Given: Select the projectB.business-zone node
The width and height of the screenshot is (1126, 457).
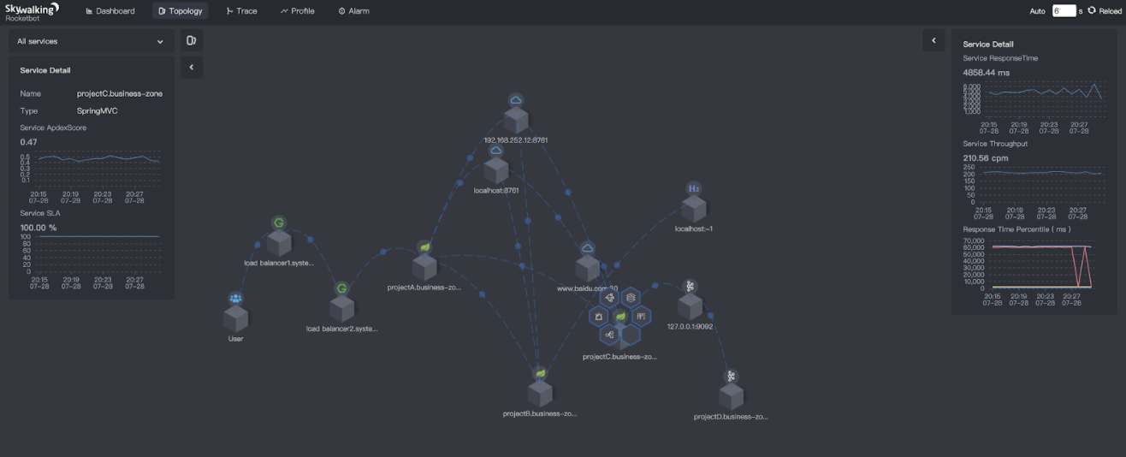Looking at the screenshot, I should [x=540, y=393].
